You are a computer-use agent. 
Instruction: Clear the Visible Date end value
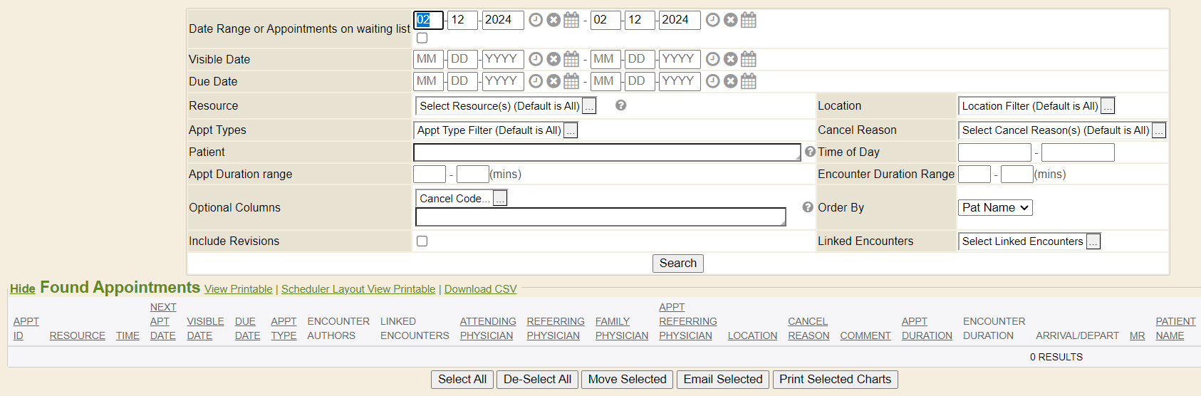(730, 59)
